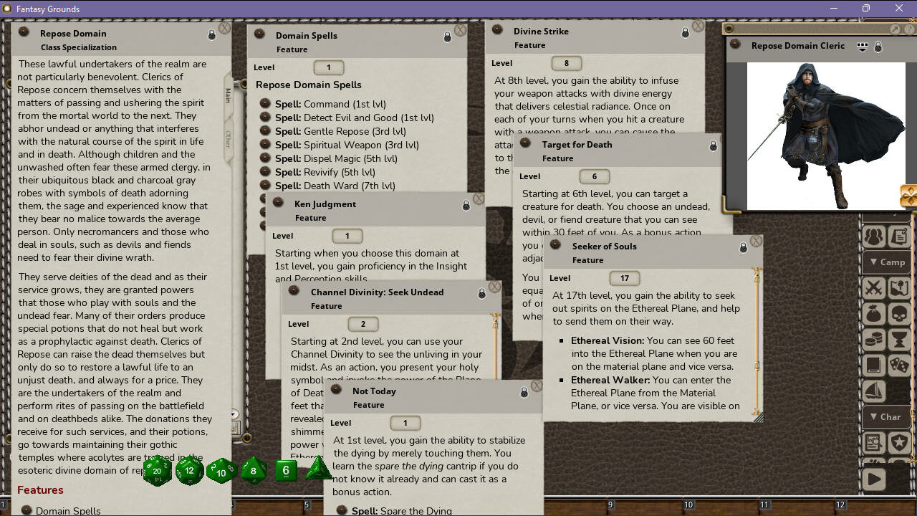
Task: Open the Maps icon in the Camp section
Action: [899, 287]
